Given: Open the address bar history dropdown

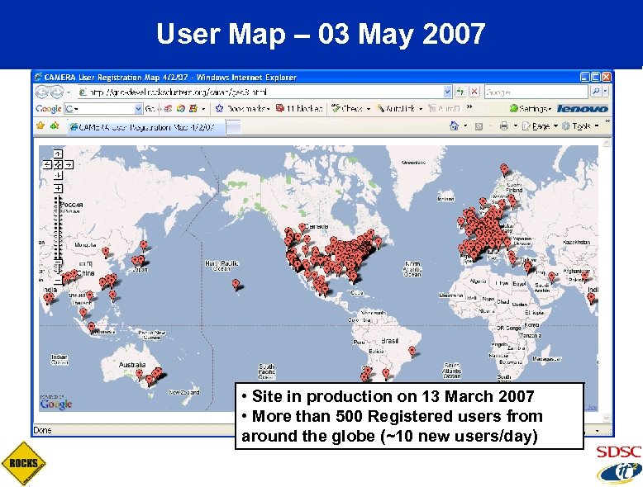Looking at the screenshot, I should 447,92.
